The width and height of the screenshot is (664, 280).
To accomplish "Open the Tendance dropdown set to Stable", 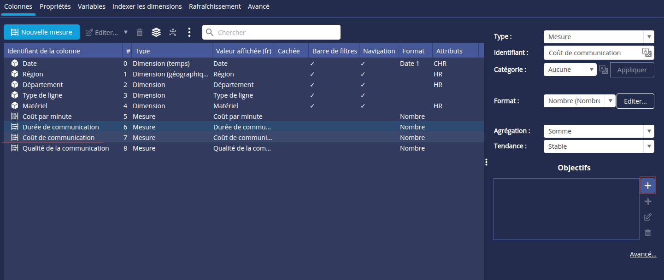I will click(x=598, y=146).
